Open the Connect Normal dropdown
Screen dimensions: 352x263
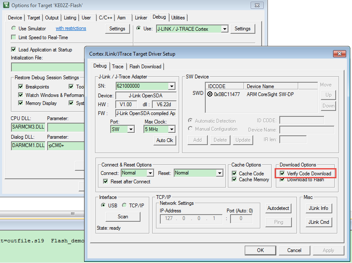point(150,173)
